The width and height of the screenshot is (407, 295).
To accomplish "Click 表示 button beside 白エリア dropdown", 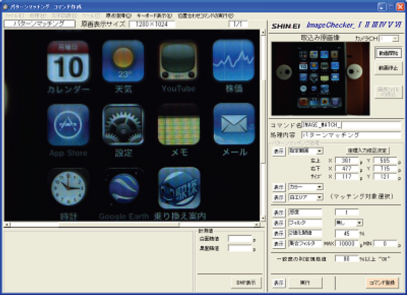I will 279,198.
